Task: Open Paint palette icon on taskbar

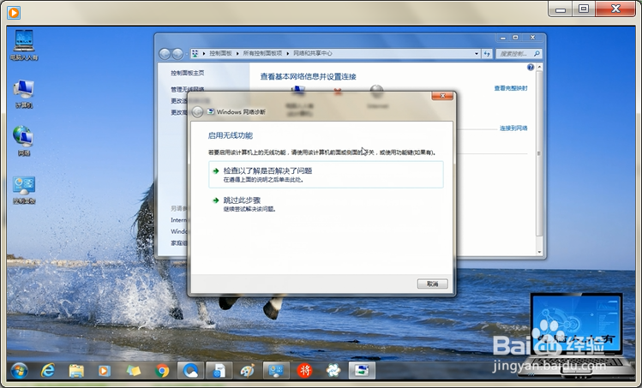Action: coord(248,371)
